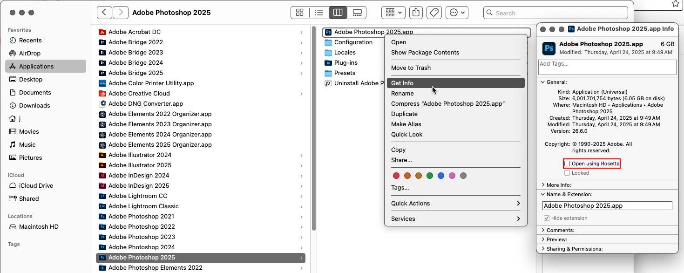Image resolution: width=684 pixels, height=273 pixels.
Task: Select Adobe DNG Converter.app
Action: (x=201, y=103)
